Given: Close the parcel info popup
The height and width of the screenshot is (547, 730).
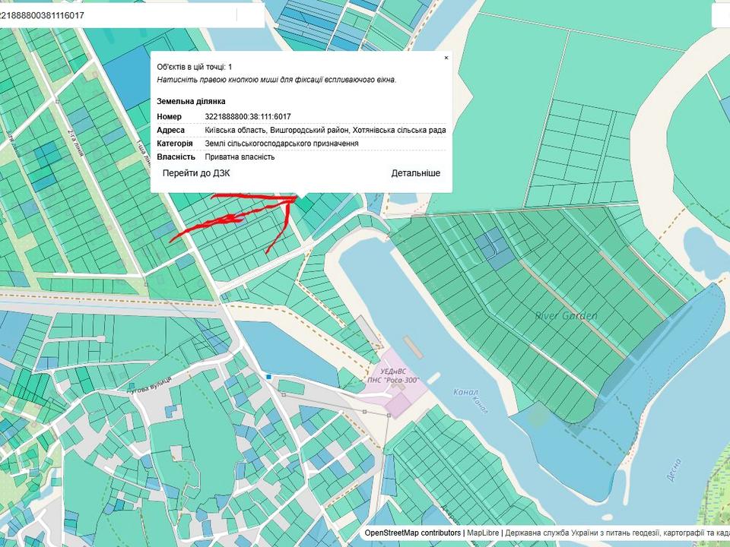Looking at the screenshot, I should click(446, 58).
